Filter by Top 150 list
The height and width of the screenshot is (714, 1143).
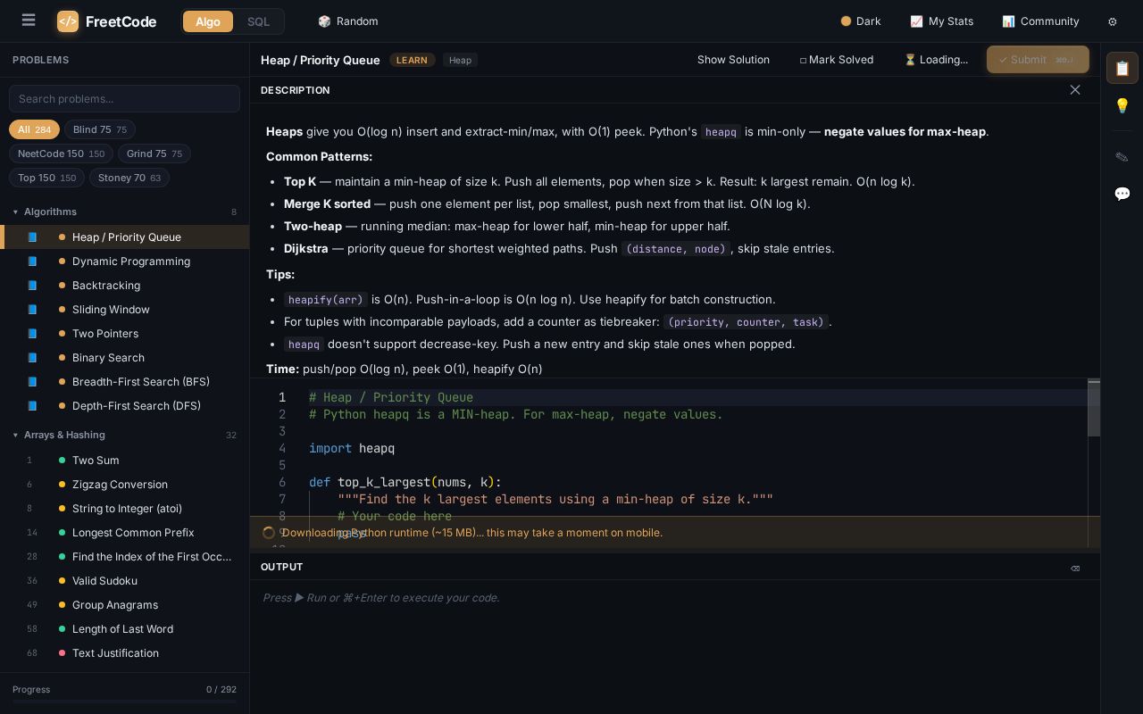(46, 178)
